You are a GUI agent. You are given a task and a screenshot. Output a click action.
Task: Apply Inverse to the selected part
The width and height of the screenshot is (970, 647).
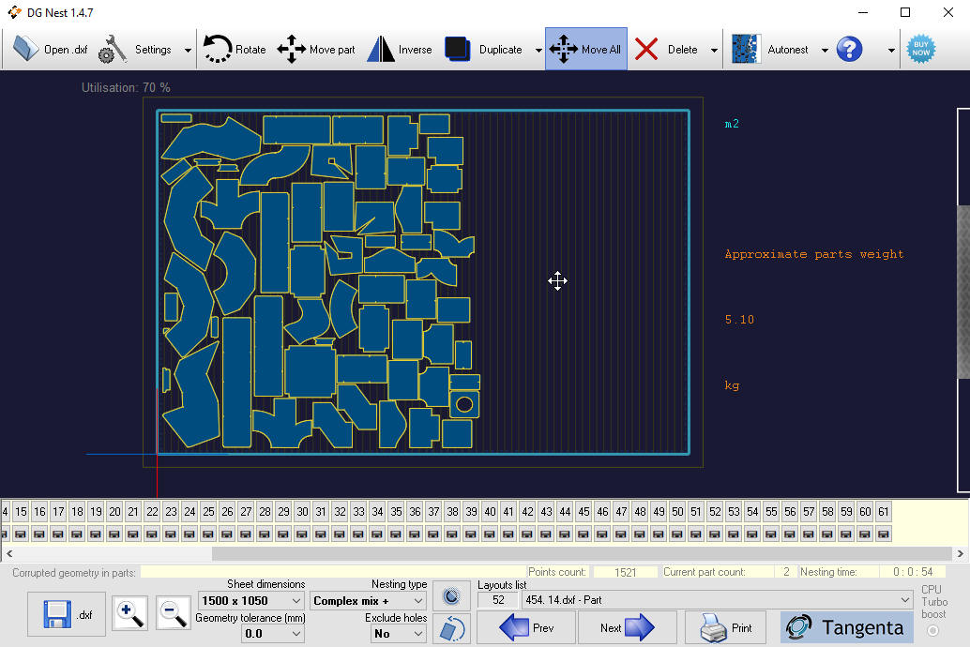[x=401, y=49]
